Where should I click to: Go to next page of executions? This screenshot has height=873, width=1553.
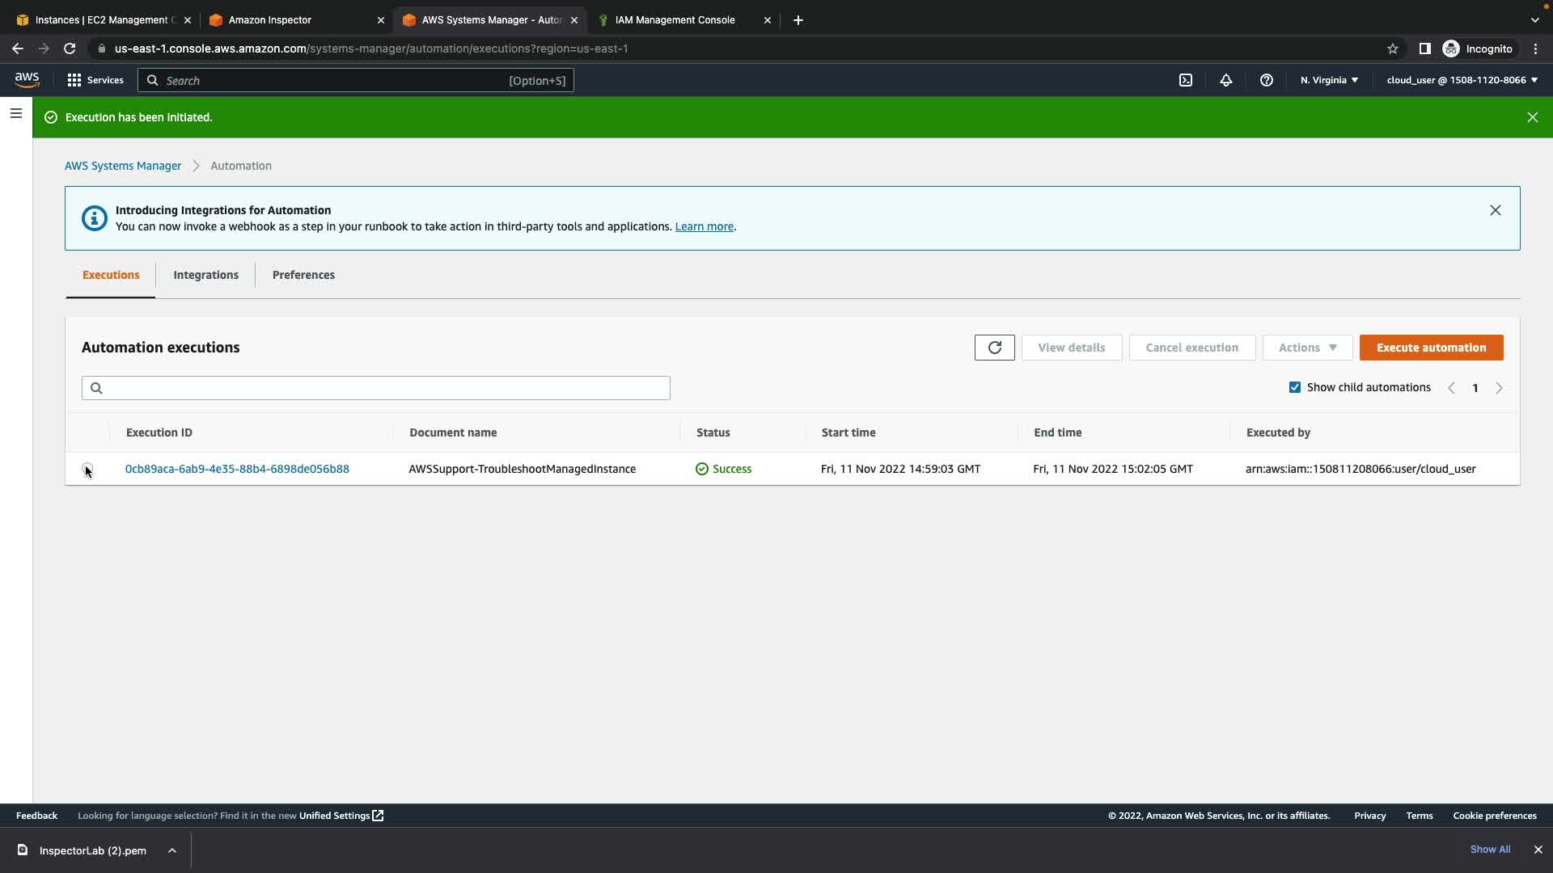[1499, 388]
